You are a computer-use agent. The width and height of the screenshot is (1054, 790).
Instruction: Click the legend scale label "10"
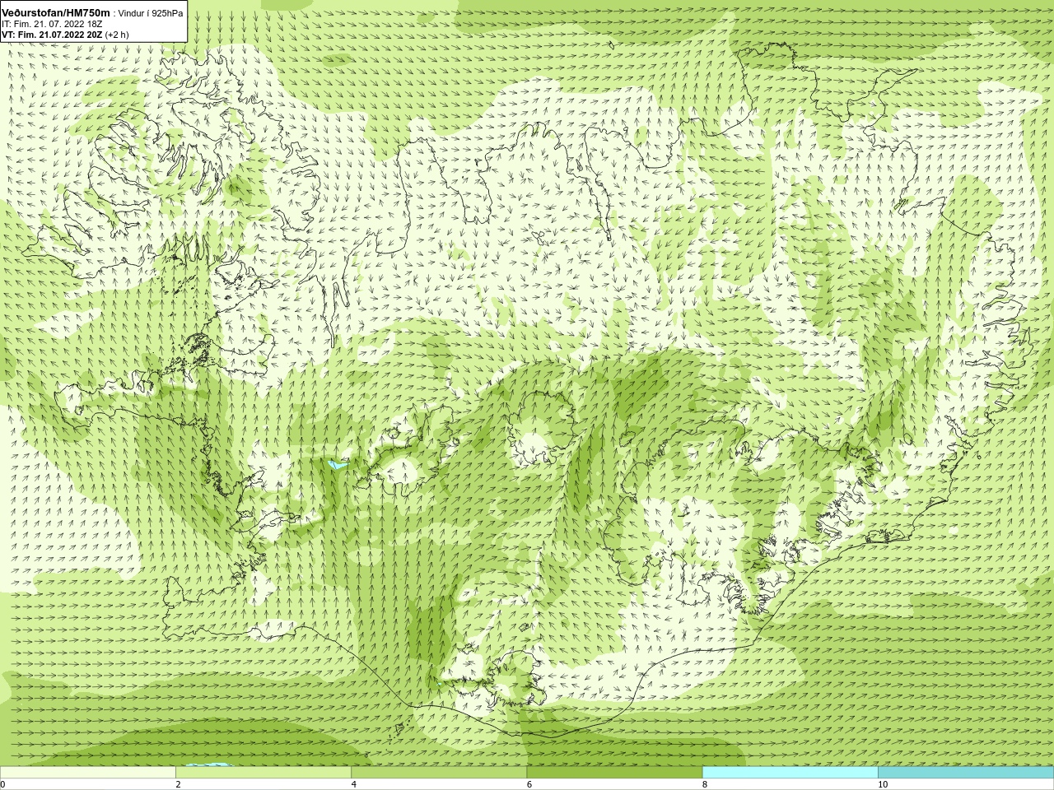(x=883, y=784)
